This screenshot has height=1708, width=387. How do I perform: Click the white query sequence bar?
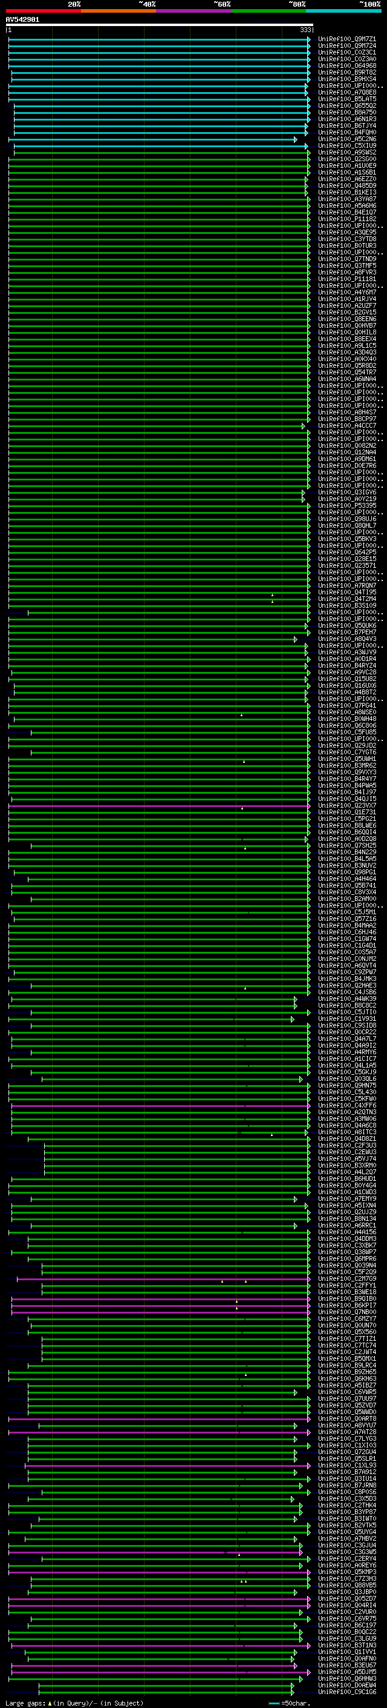click(x=160, y=25)
